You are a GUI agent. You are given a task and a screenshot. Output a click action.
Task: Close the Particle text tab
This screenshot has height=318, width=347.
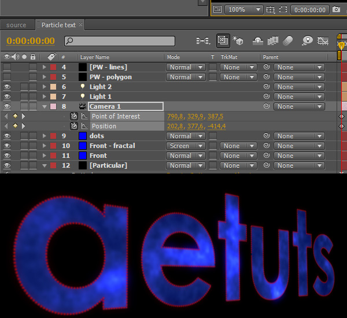[81, 24]
